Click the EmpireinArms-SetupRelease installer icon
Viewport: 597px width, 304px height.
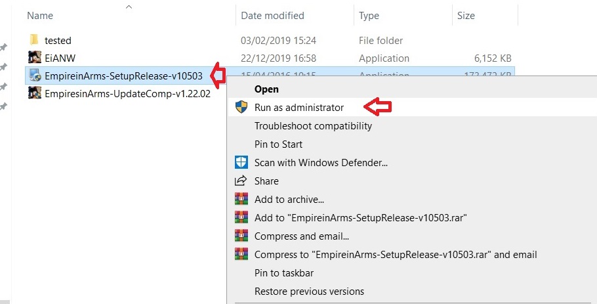35,76
